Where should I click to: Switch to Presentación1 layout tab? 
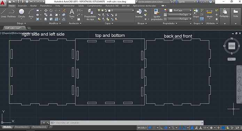(x=22, y=127)
